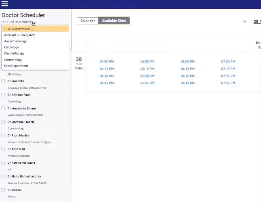Screen dimensions: 261x202
Task: Pick Anaesthesiology from the department list
Action: 35,41
